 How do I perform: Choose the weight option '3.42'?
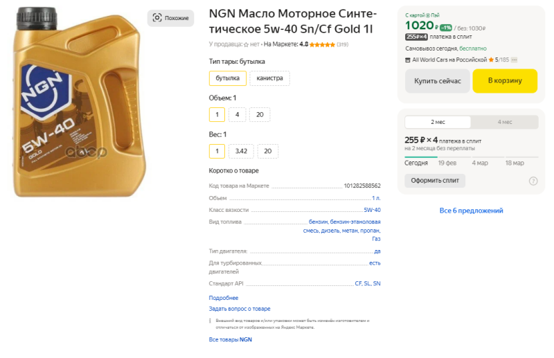241,151
